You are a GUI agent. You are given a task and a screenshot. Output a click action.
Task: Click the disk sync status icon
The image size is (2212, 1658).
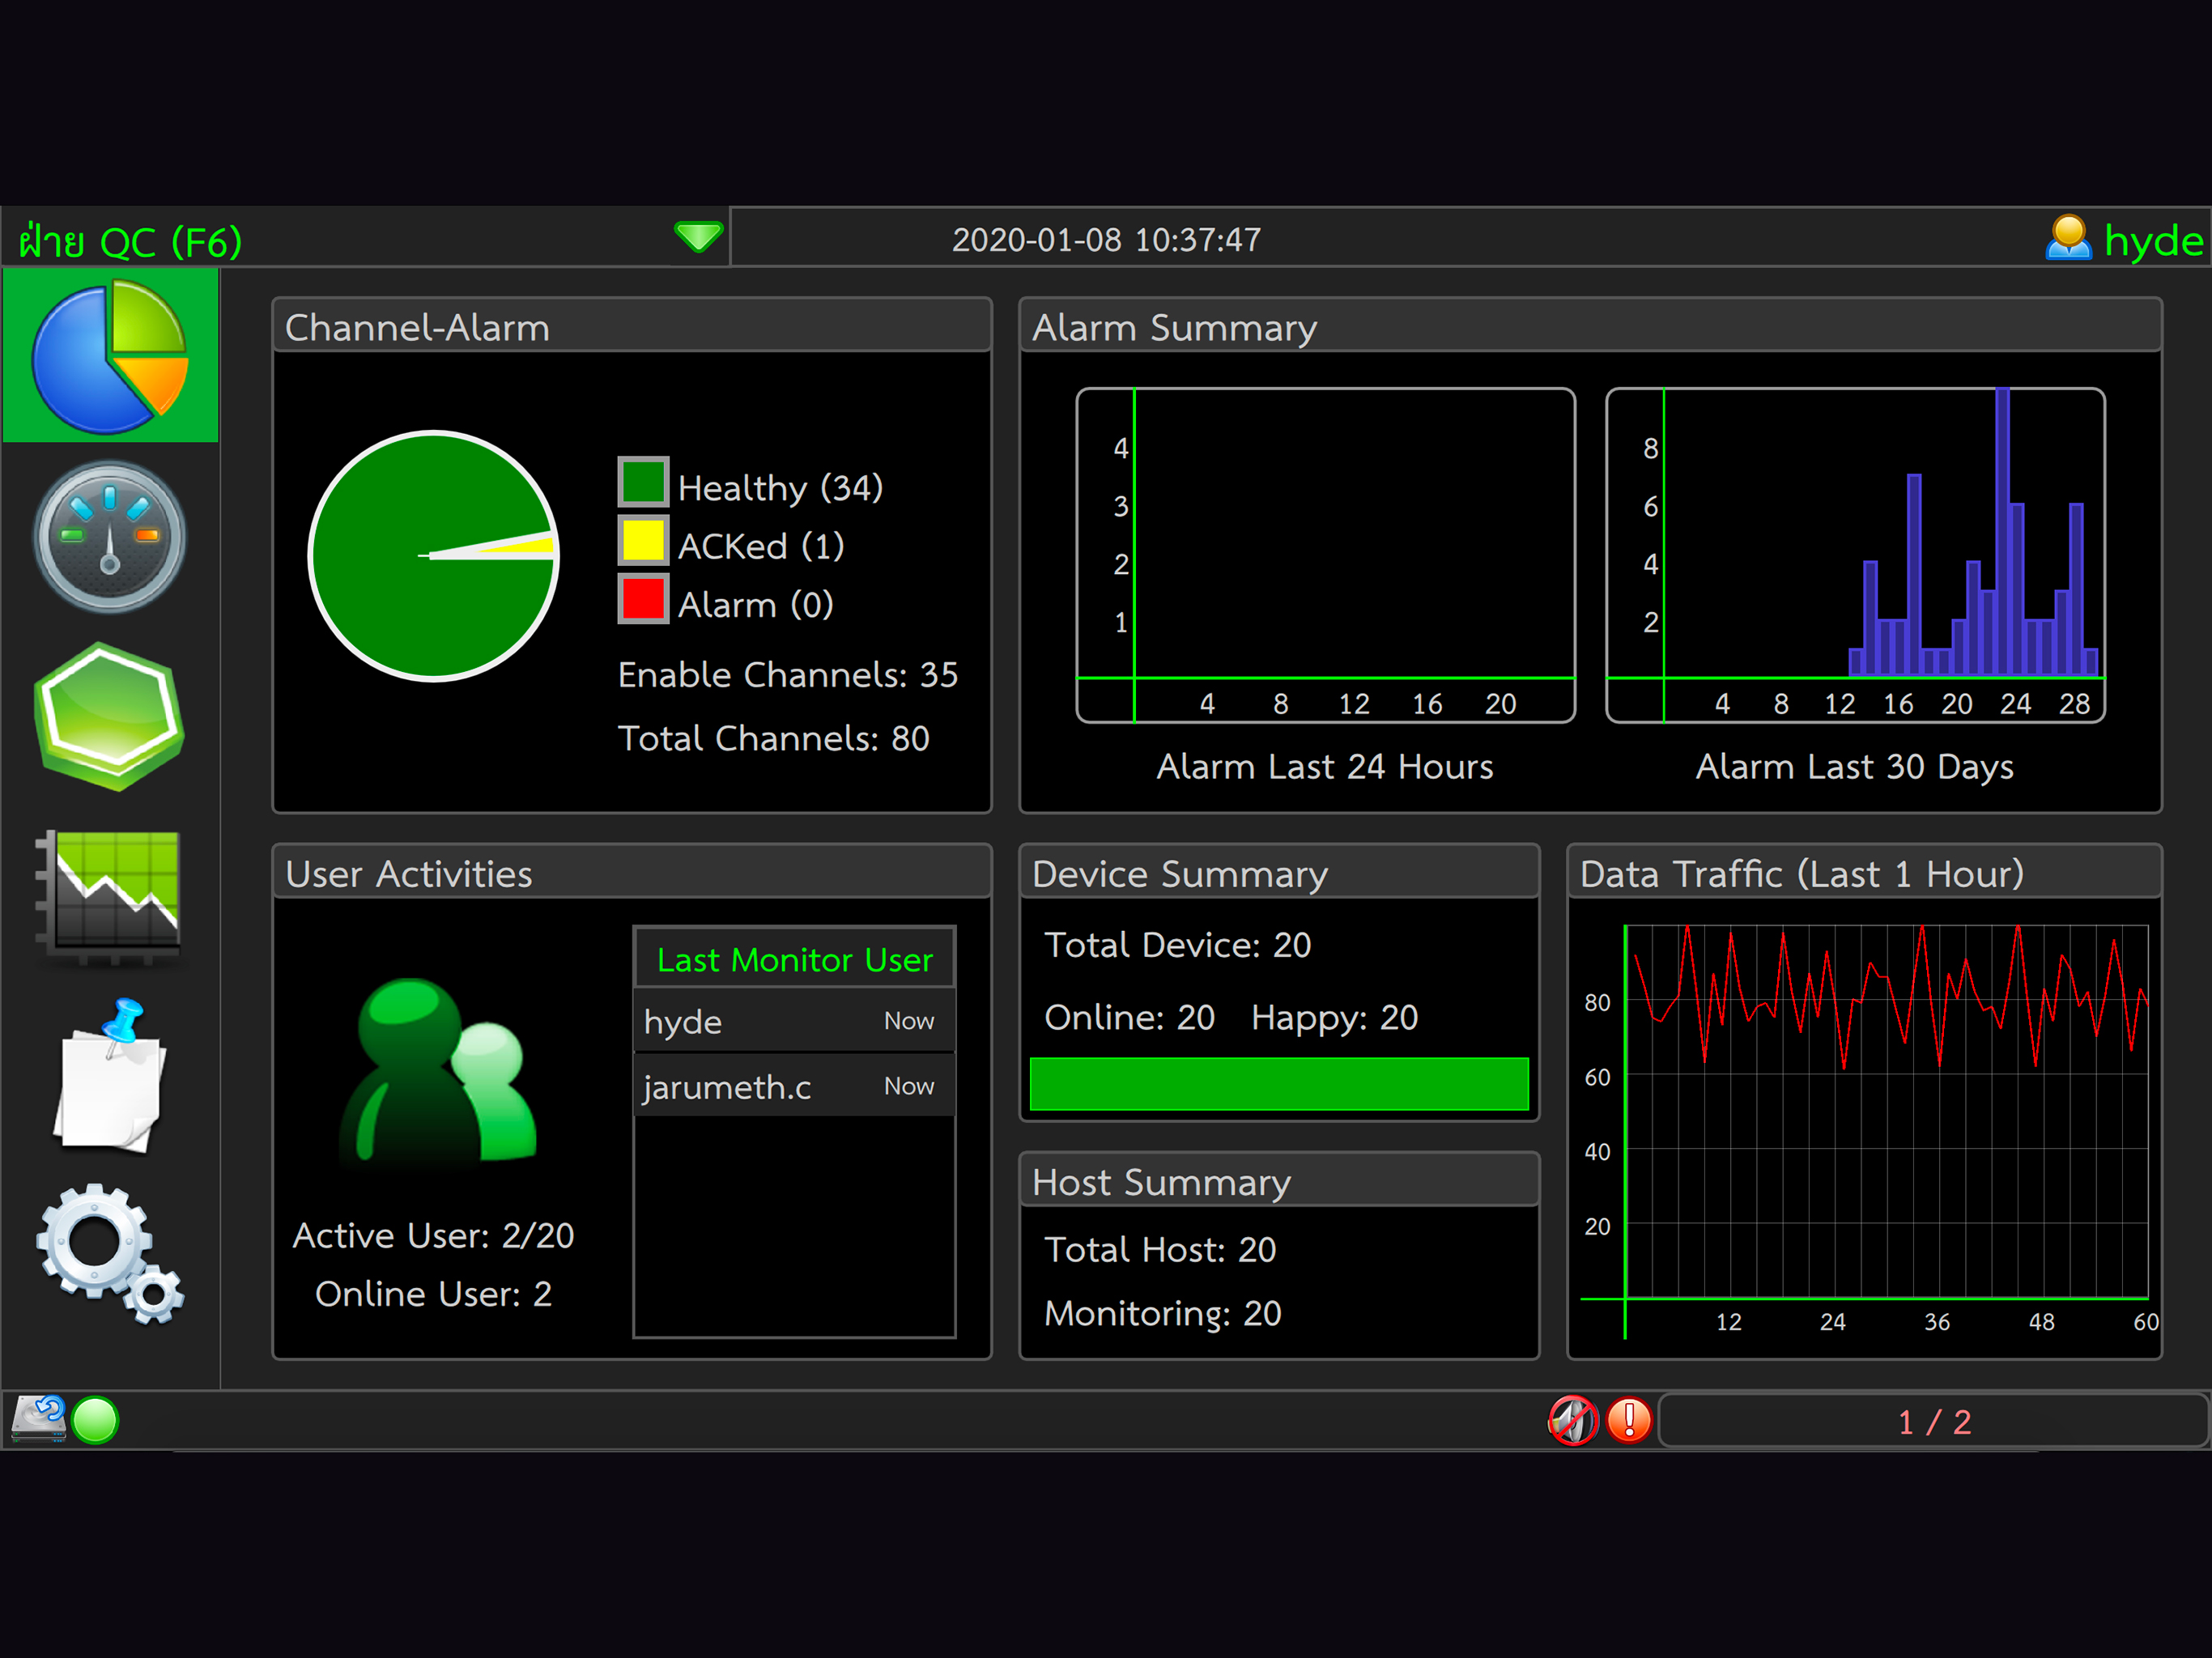click(x=38, y=1419)
